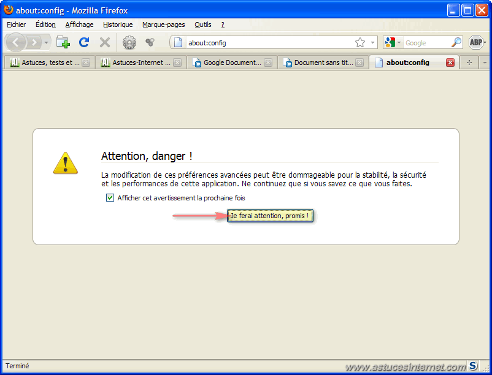Click the new tab toolbar icon with green plus
492x375 pixels.
coord(63,42)
